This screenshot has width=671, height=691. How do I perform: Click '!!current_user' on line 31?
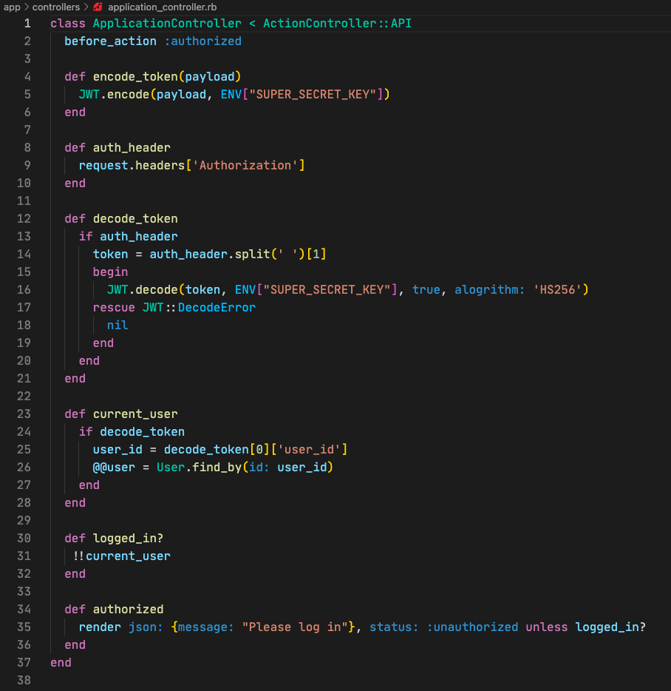tap(122, 556)
